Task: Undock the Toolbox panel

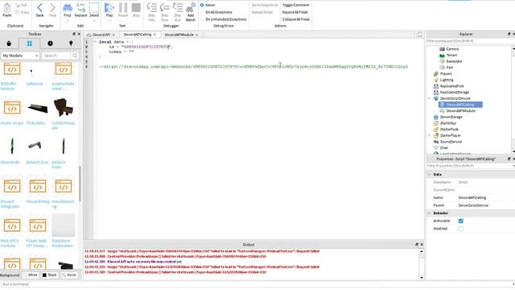Action: 74,34
